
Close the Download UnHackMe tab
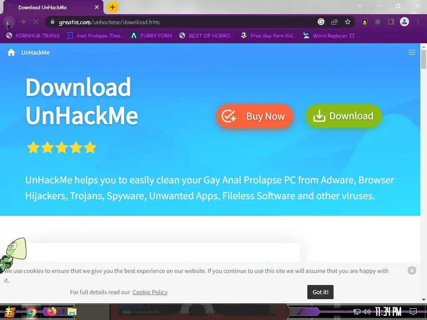(x=97, y=7)
